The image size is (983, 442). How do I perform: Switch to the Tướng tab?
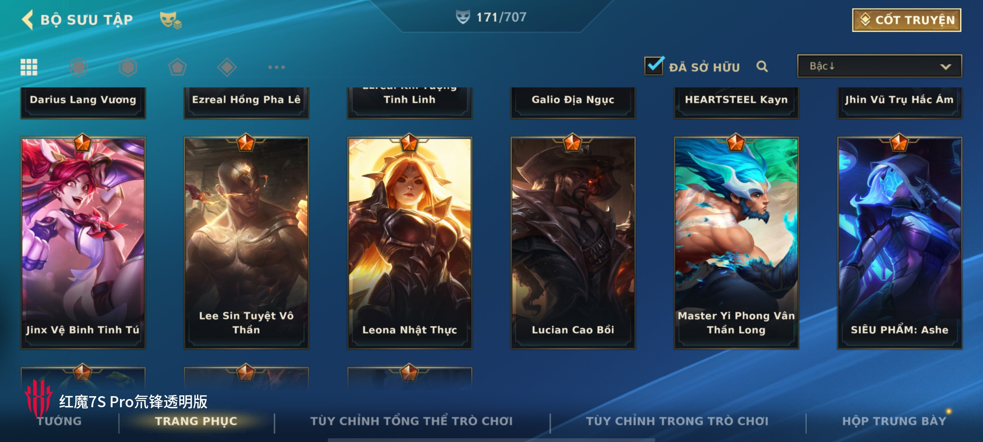point(60,421)
